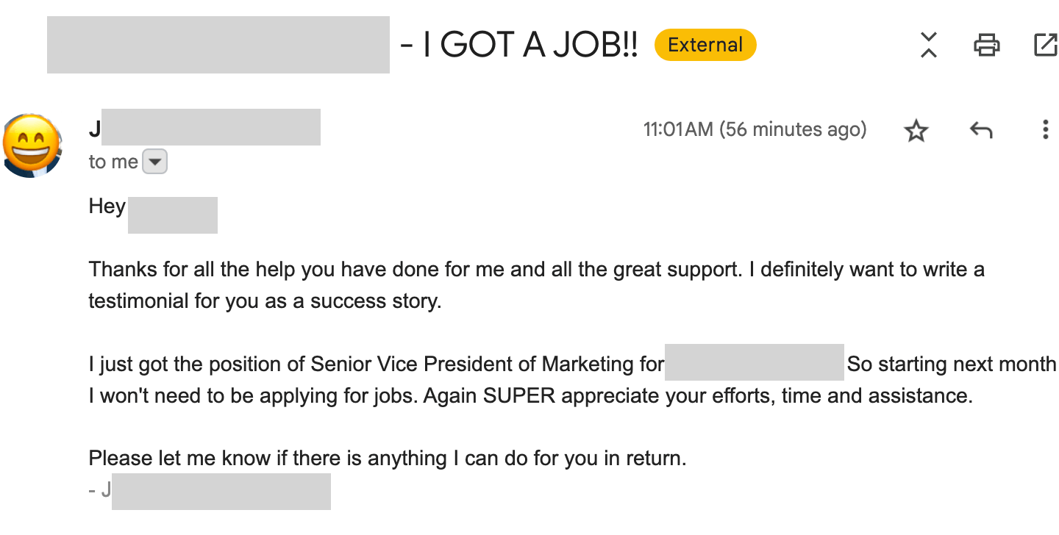Click the sender's smiling emoji avatar
Viewport: 1059px width, 535px height.
click(x=32, y=146)
